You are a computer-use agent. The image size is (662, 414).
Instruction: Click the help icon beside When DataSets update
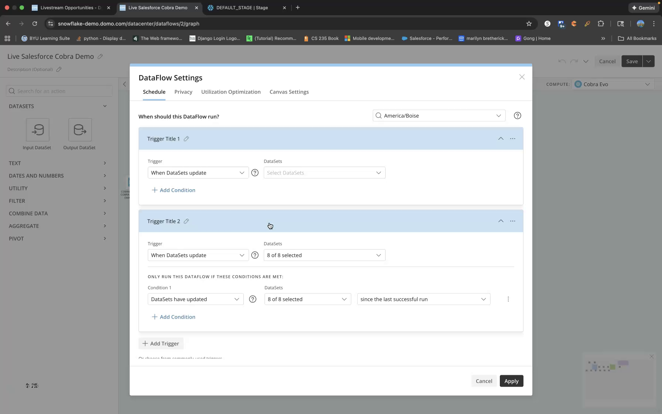click(x=255, y=173)
